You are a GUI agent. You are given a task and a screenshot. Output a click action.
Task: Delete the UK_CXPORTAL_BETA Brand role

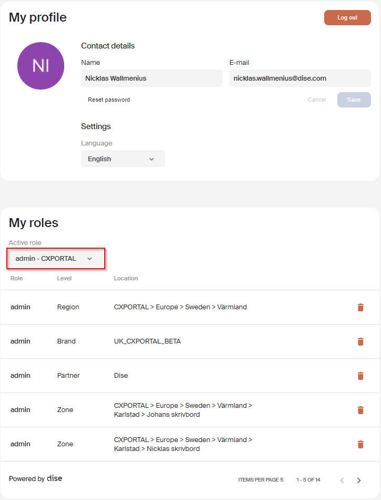click(360, 341)
